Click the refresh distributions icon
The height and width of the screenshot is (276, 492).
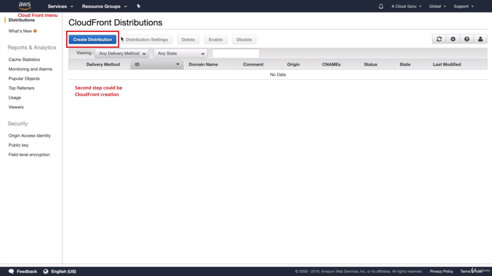(439, 39)
